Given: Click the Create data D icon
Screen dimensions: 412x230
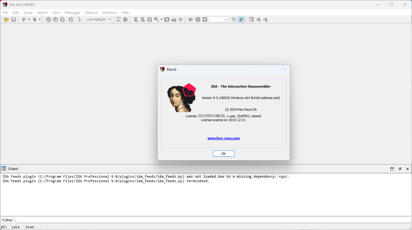Looking at the screenshot, I should click(x=143, y=19).
